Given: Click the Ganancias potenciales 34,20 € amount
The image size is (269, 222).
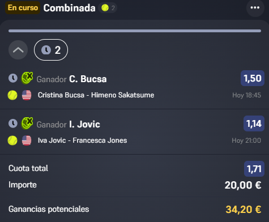Looking at the screenshot, I should [244, 210].
